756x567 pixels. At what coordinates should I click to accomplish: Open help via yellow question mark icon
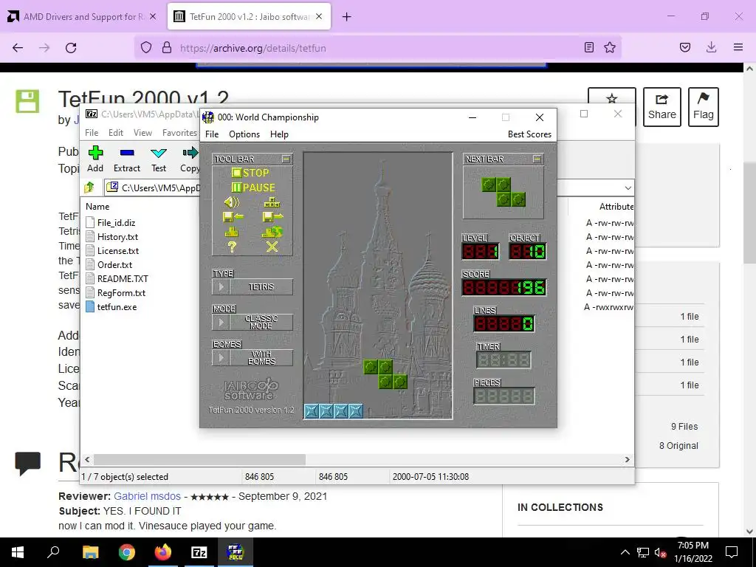pos(232,247)
